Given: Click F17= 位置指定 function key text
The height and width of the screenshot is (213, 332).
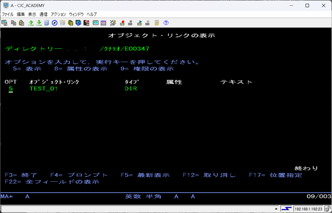Looking at the screenshot, I should tap(276, 175).
